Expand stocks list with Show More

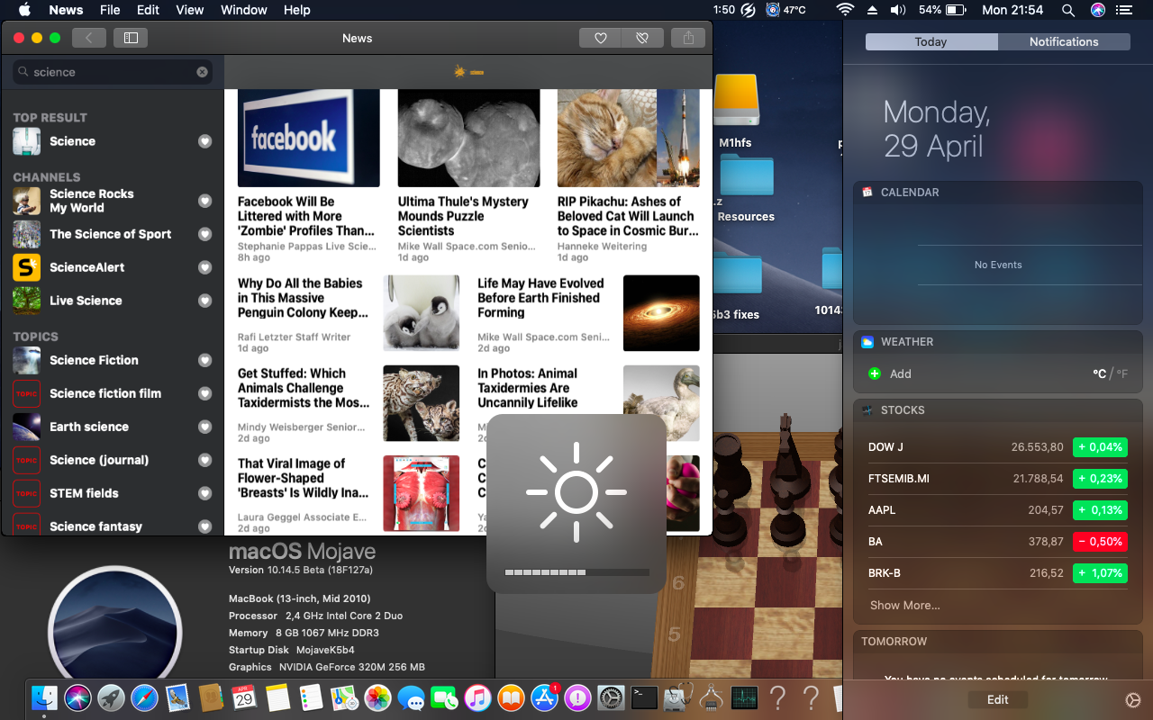pos(904,605)
